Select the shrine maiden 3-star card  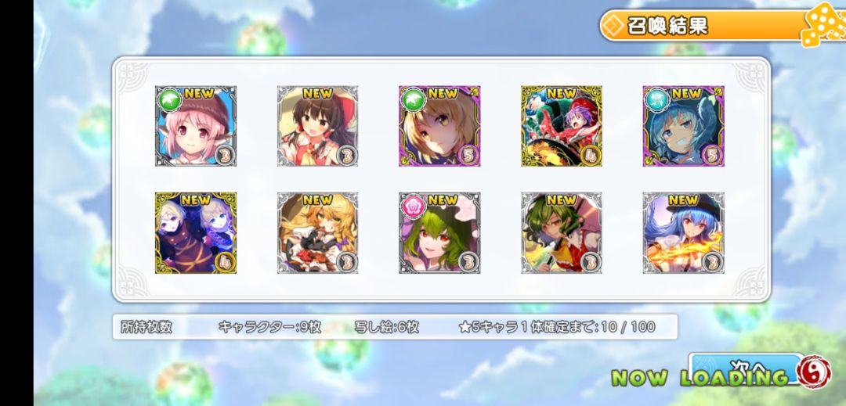[x=318, y=126]
